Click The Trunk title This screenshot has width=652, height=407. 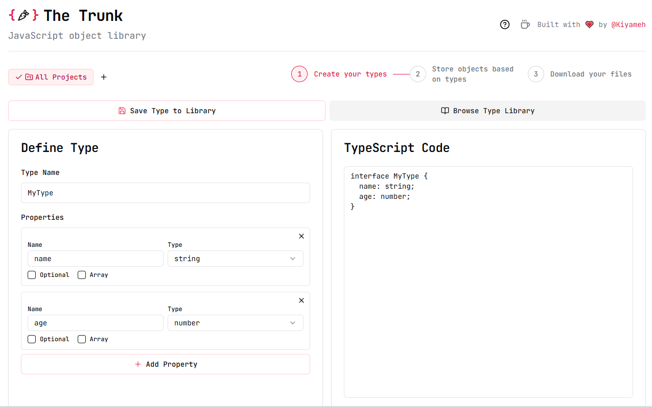pyautogui.click(x=83, y=15)
